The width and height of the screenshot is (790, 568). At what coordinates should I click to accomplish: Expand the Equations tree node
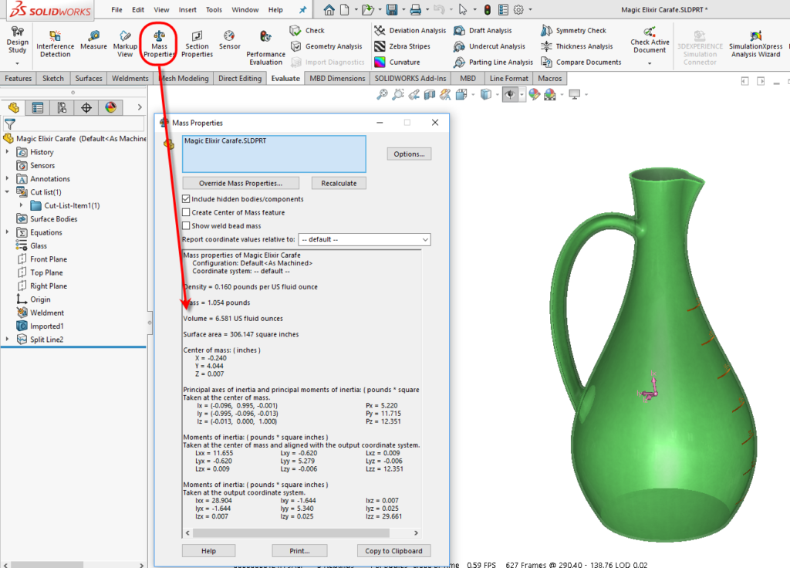click(x=7, y=232)
